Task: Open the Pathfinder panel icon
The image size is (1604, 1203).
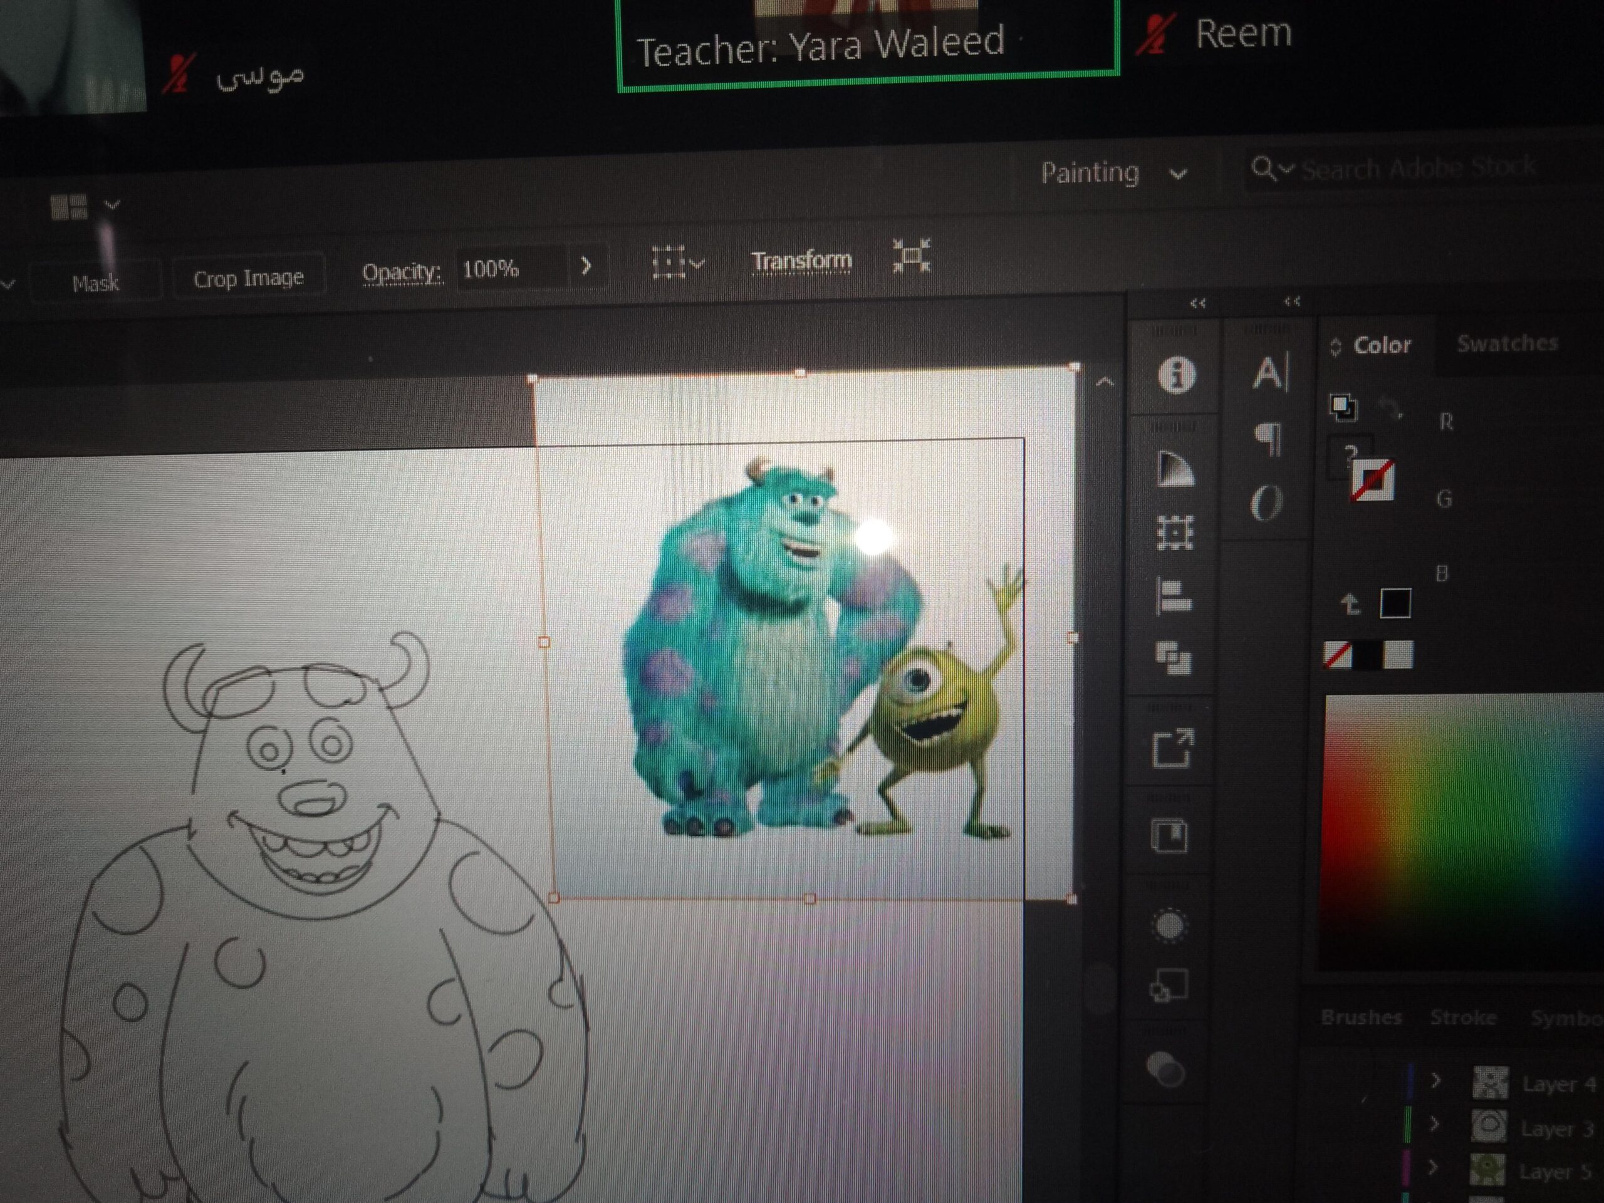Action: [x=1174, y=659]
